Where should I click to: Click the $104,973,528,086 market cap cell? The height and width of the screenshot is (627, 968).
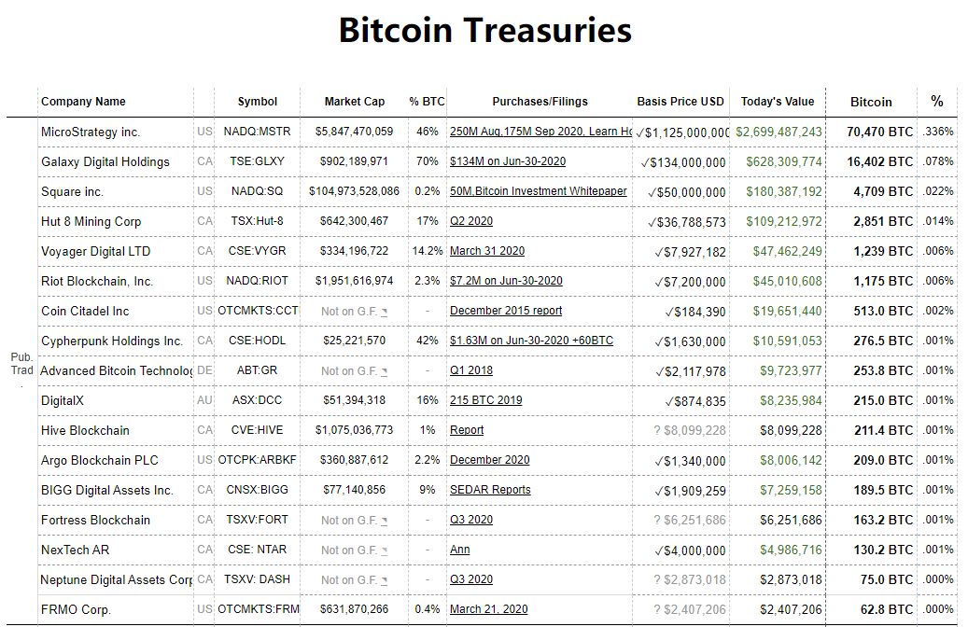[x=355, y=191]
